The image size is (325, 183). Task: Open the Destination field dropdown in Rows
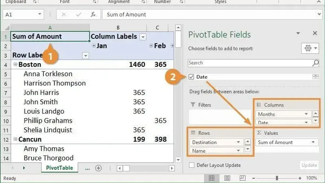[239, 142]
